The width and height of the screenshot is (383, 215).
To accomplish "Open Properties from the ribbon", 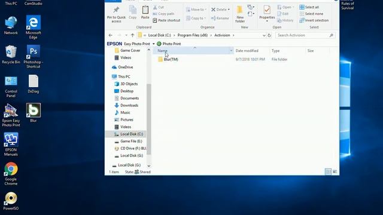I will point(267,13).
